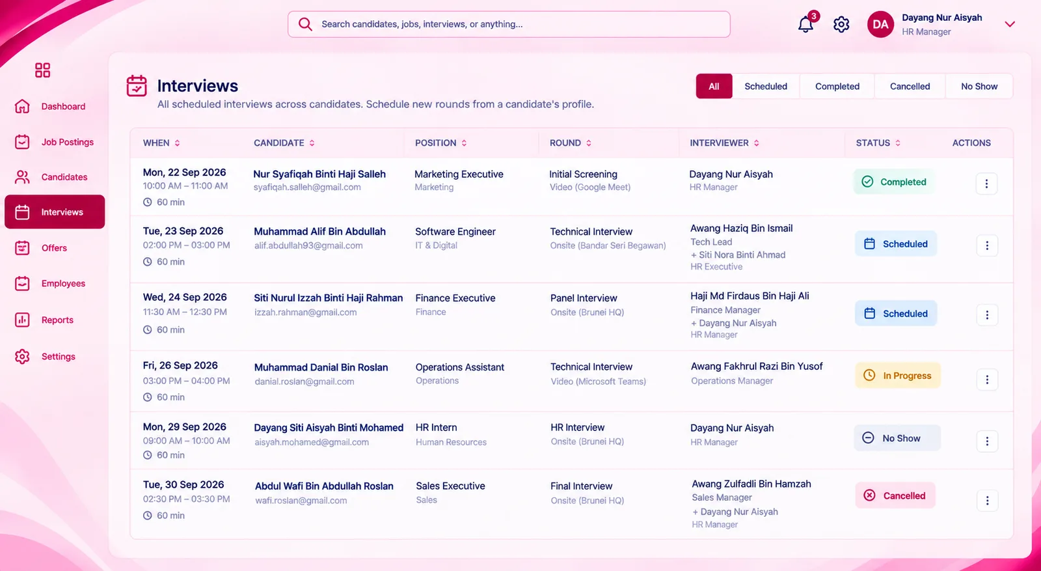Screen dimensions: 1041x571
Task: Open actions menu for Muhammad Danial row
Action: [x=987, y=380]
